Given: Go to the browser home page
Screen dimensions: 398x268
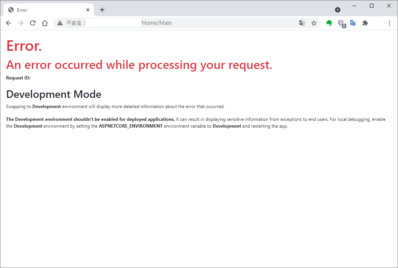Looking at the screenshot, I should (45, 23).
